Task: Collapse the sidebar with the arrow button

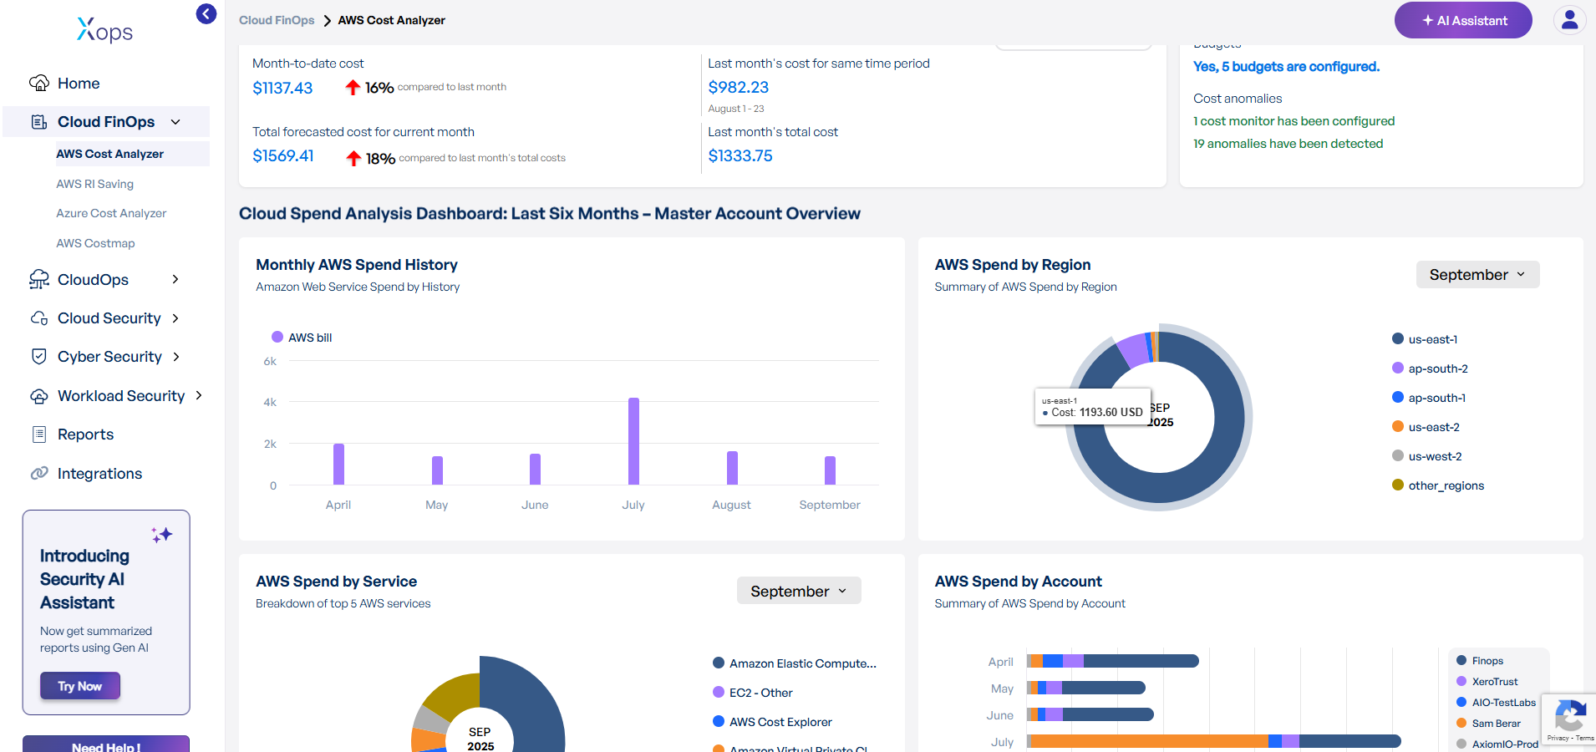Action: click(206, 14)
